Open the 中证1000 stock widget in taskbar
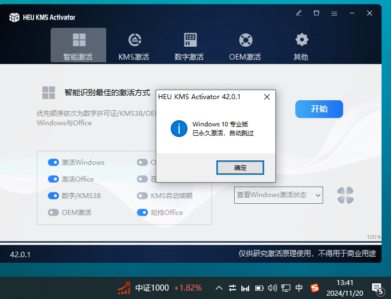 coord(143,288)
